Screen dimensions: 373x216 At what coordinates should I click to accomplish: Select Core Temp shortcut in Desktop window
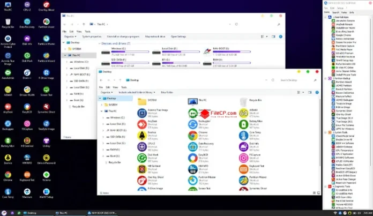[250, 136]
